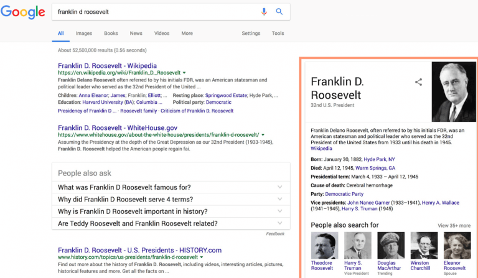Image resolution: width=478 pixels, height=278 pixels.
Task: Open Presidency of Franklin D sitelink
Action: [x=87, y=111]
